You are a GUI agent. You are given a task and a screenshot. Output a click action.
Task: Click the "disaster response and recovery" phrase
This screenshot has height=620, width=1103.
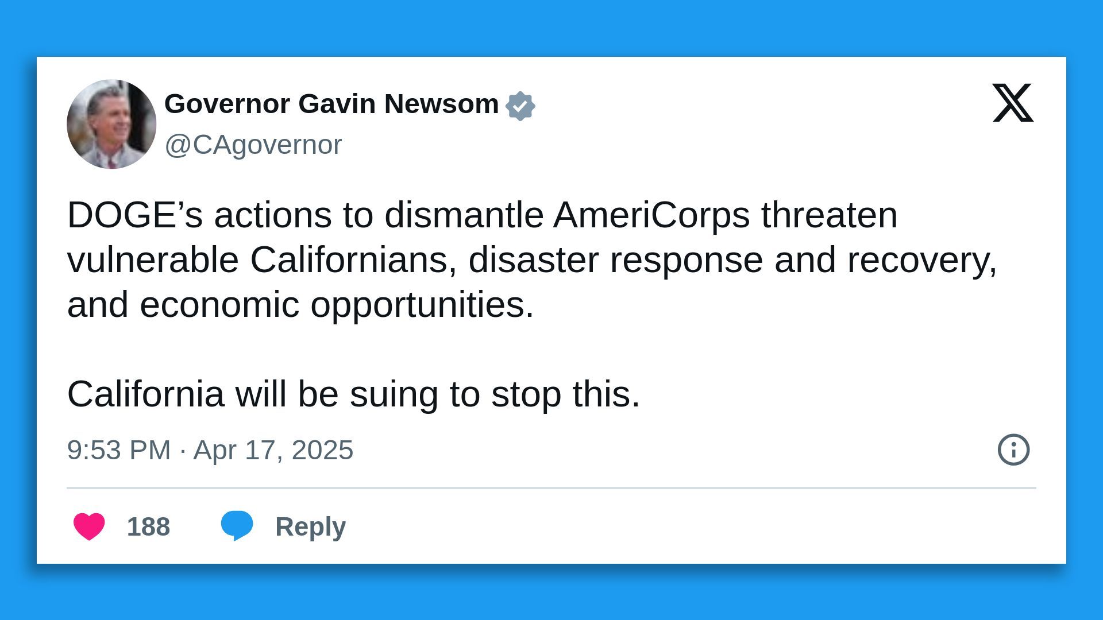pyautogui.click(x=732, y=260)
